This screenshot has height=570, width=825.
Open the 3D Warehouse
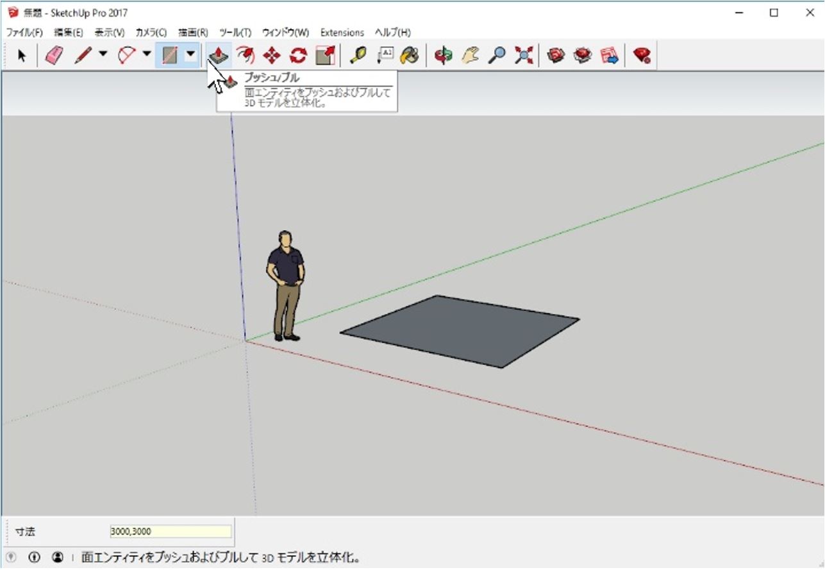click(x=556, y=56)
